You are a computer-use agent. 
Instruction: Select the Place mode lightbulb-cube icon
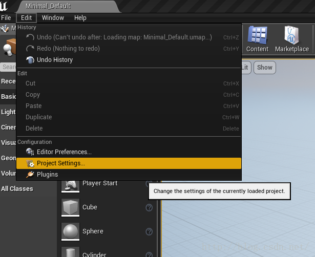(x=9, y=47)
